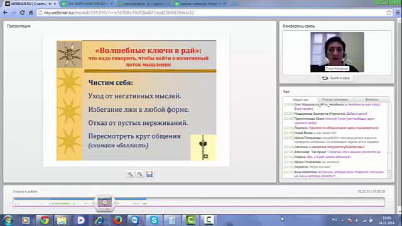Image resolution: width=402 pixels, height=226 pixels.
Task: Go forward in the browser
Action: click(x=14, y=13)
